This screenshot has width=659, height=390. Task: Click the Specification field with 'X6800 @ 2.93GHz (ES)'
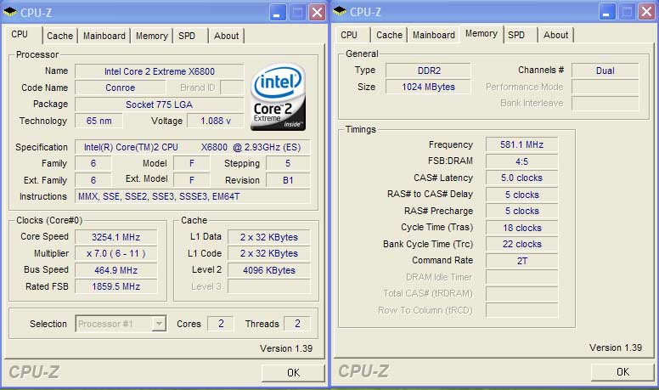(193, 147)
